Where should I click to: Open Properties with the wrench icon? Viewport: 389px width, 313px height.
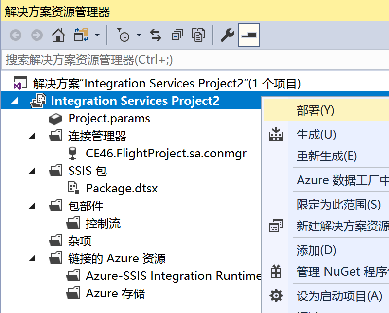pos(227,35)
